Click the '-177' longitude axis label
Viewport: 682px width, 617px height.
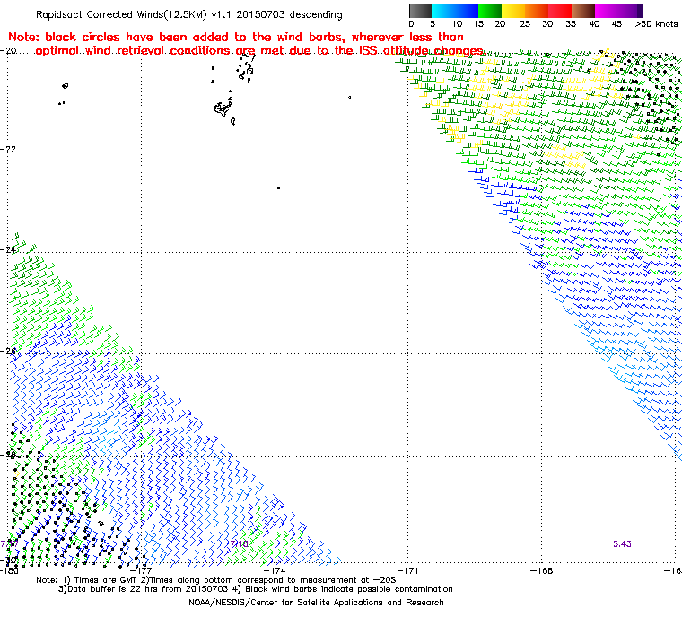(x=141, y=570)
